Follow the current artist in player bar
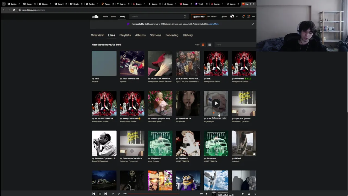This screenshot has width=348, height=196. click(x=249, y=194)
